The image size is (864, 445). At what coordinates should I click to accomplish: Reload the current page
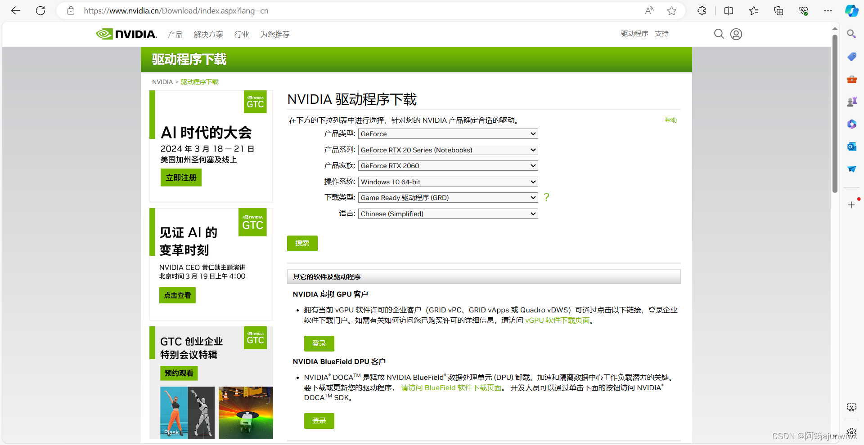(40, 11)
